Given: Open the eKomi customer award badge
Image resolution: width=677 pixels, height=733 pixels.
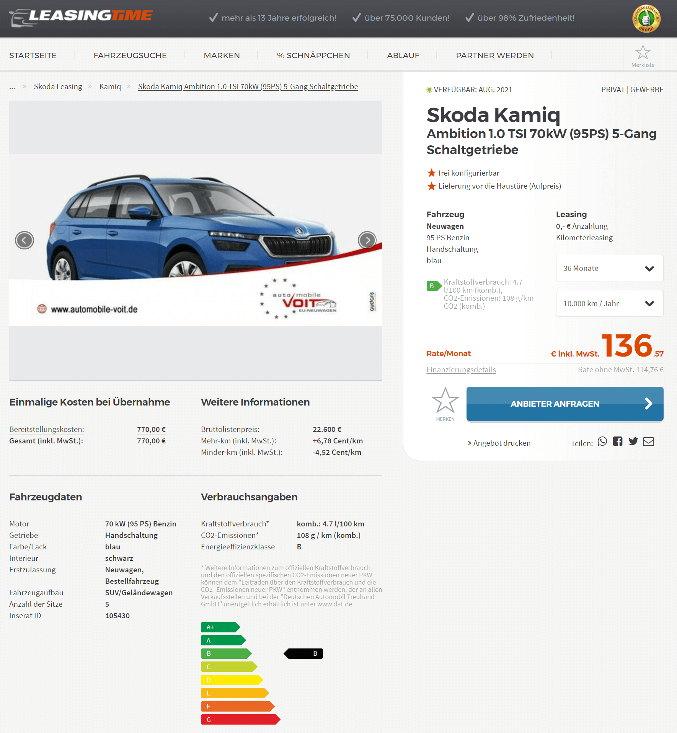Looking at the screenshot, I should coord(646,18).
